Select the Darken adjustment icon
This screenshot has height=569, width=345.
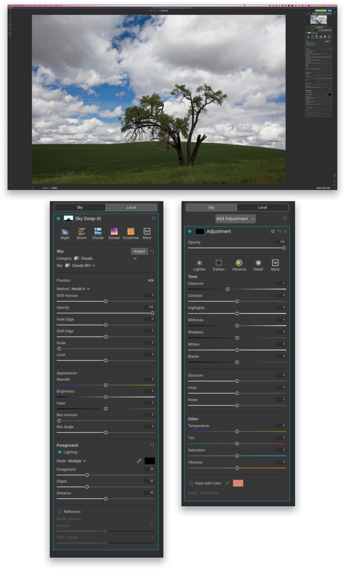pyautogui.click(x=218, y=263)
